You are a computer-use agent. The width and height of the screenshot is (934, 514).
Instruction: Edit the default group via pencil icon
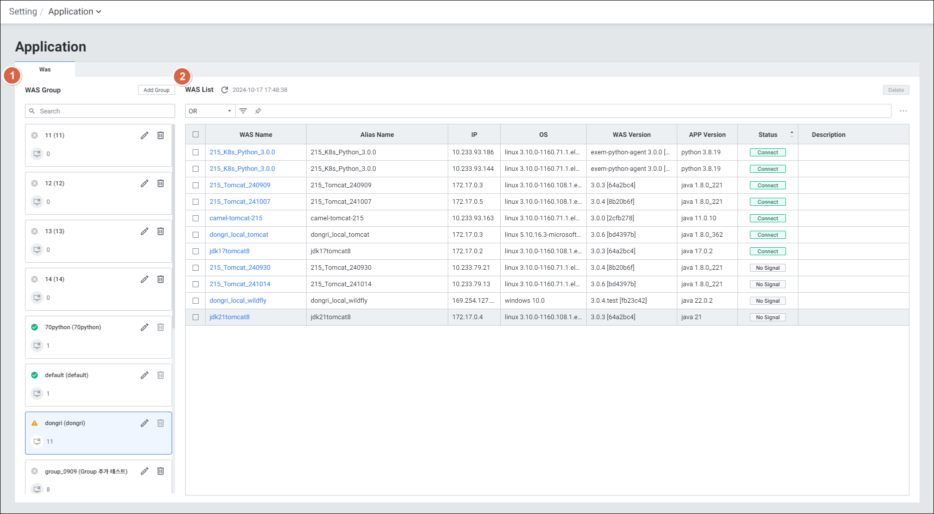tap(145, 375)
